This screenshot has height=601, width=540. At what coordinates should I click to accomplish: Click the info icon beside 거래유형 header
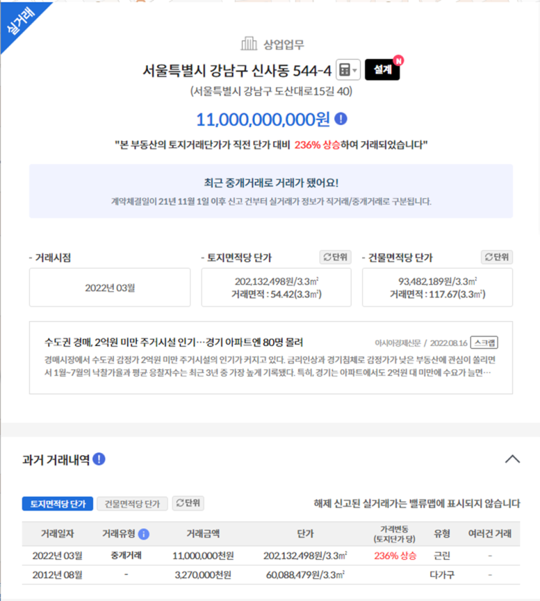[x=144, y=534]
